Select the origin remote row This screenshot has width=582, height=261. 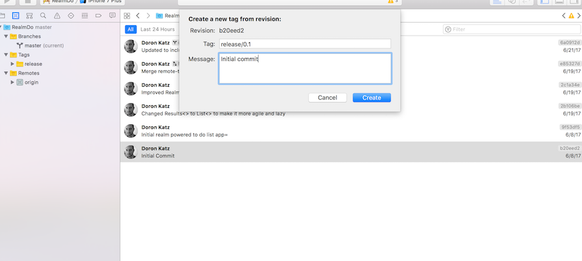[31, 82]
